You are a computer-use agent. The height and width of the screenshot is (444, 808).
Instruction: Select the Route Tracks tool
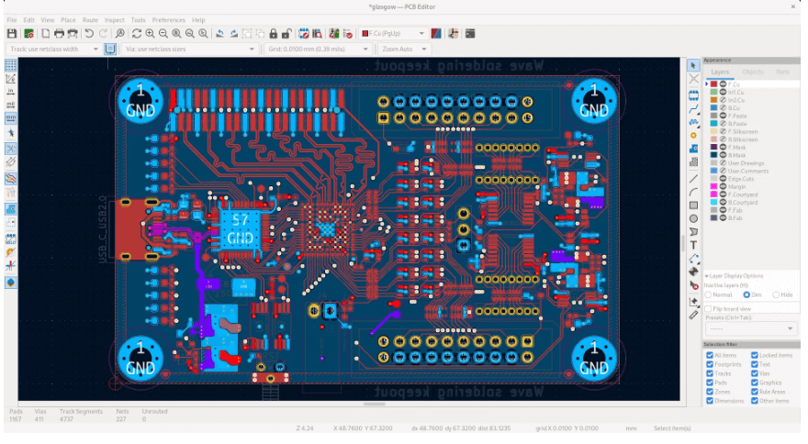pos(694,107)
